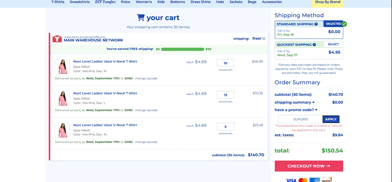Remove the size L item
Screen dimensions: 392x182
pos(225,102)
